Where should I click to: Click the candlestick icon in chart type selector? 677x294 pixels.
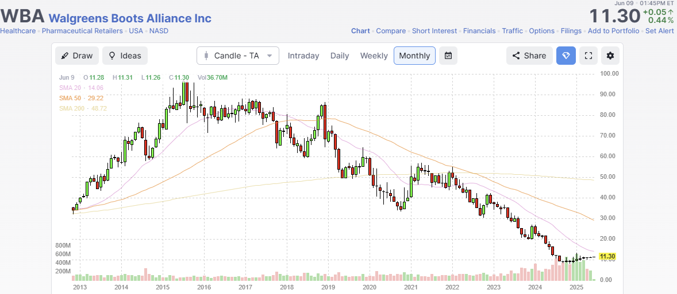206,56
